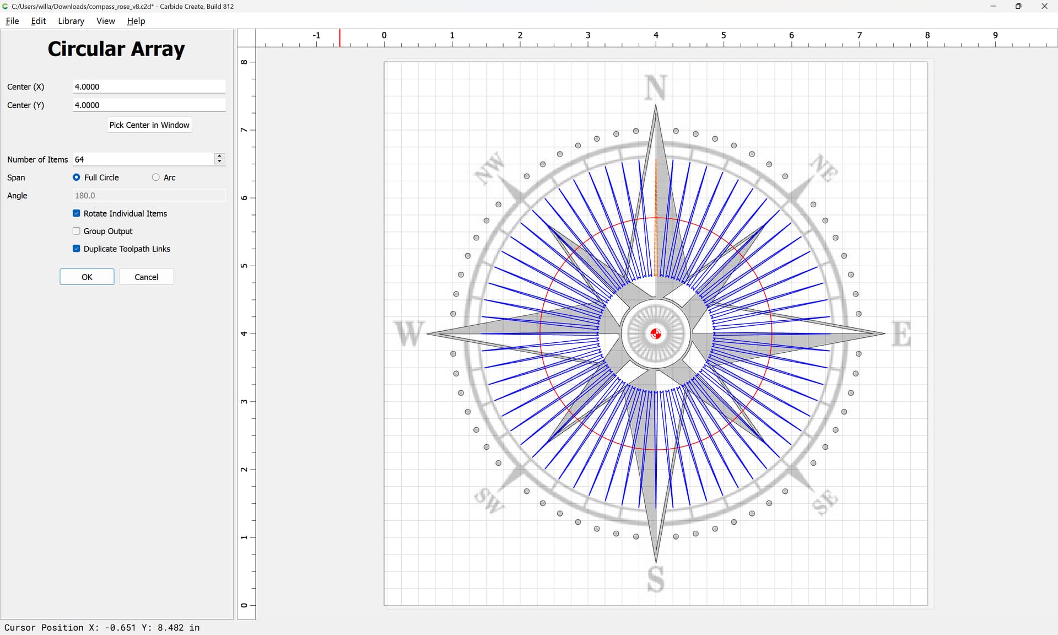The width and height of the screenshot is (1058, 635).
Task: Enable the Group Output checkbox
Action: point(77,231)
